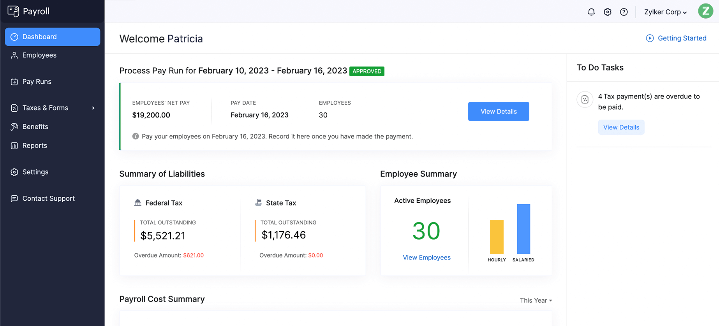The image size is (719, 326).
Task: Expand the Taxes & Forms submenu arrow
Action: [93, 108]
